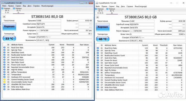Click yellow status icon for Current Pending Sector Count
Image resolution: width=186 pixels, height=101 pixels.
tap(4, 80)
